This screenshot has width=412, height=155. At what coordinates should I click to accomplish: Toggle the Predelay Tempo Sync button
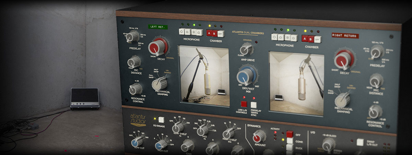click(x=254, y=105)
